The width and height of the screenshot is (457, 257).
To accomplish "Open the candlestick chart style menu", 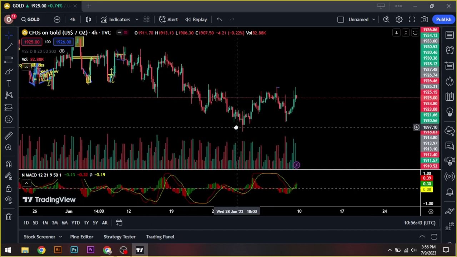I will tap(89, 20).
